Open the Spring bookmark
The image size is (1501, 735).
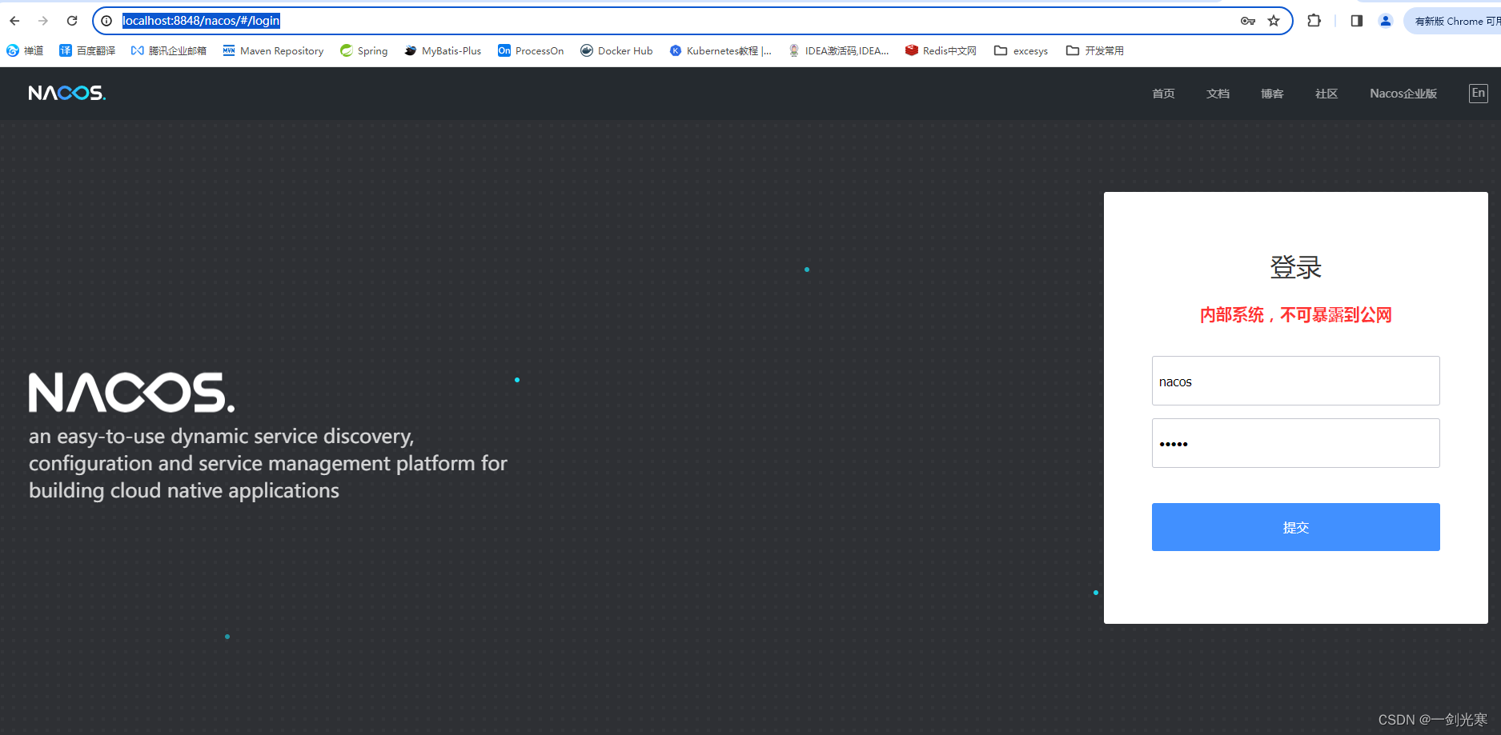(x=363, y=50)
